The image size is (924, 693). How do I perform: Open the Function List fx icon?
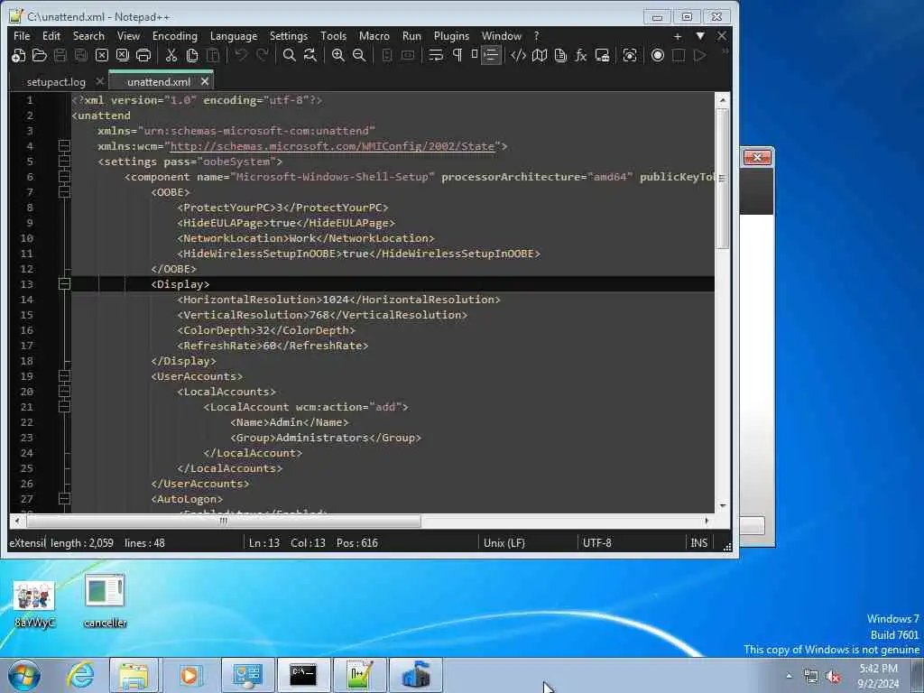pos(581,55)
